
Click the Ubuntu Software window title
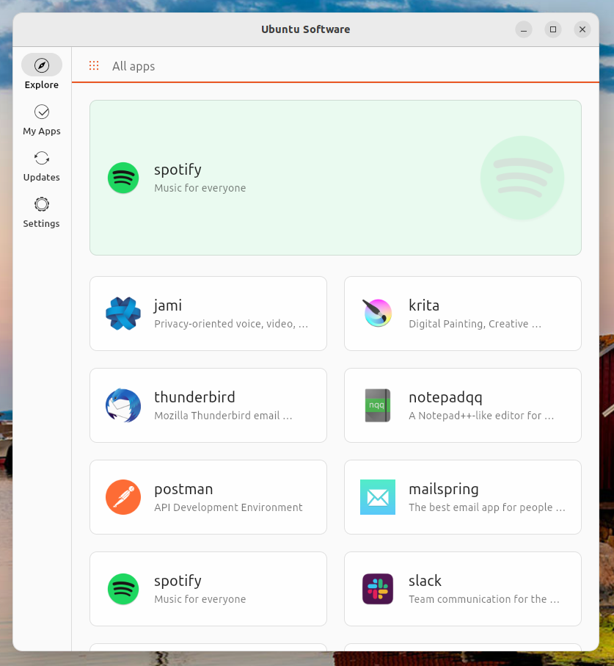click(x=305, y=29)
